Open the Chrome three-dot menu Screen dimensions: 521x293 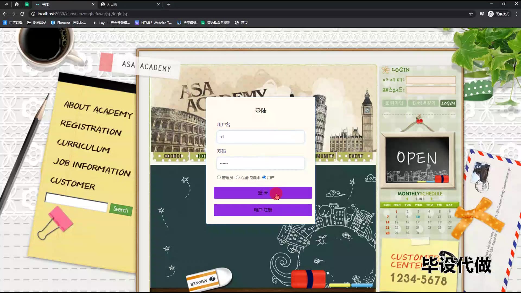pos(517,14)
